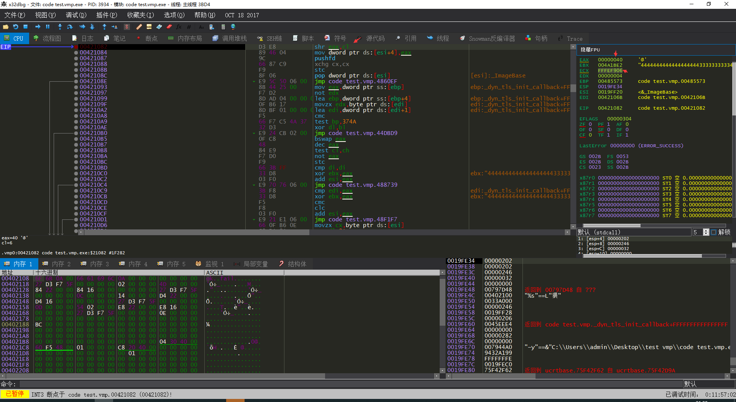Click the Step Into toolbar icon
The width and height of the screenshot is (736, 402).
(60, 27)
